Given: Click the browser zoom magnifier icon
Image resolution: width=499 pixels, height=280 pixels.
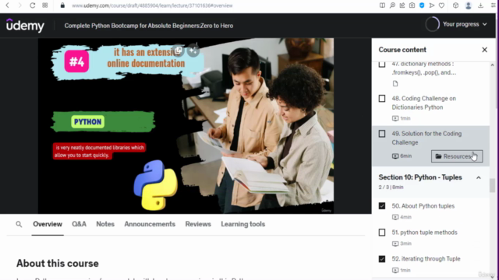Looking at the screenshot, I should [392, 5].
